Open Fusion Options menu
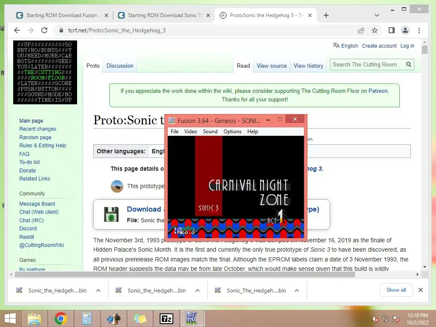The height and width of the screenshot is (327, 436). (x=232, y=132)
